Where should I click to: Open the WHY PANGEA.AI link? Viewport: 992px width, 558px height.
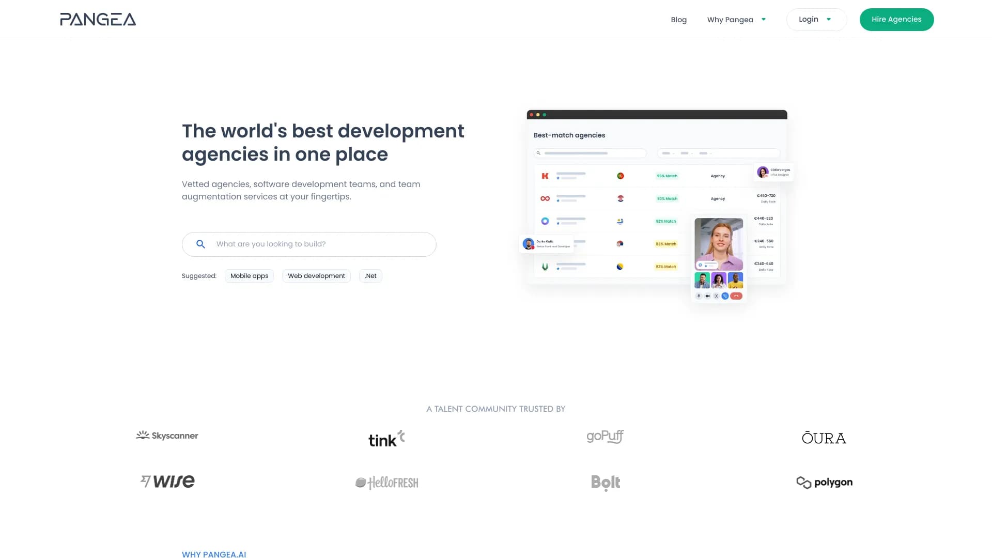(x=214, y=554)
